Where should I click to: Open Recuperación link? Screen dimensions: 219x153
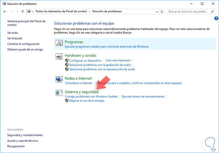pos(16,146)
